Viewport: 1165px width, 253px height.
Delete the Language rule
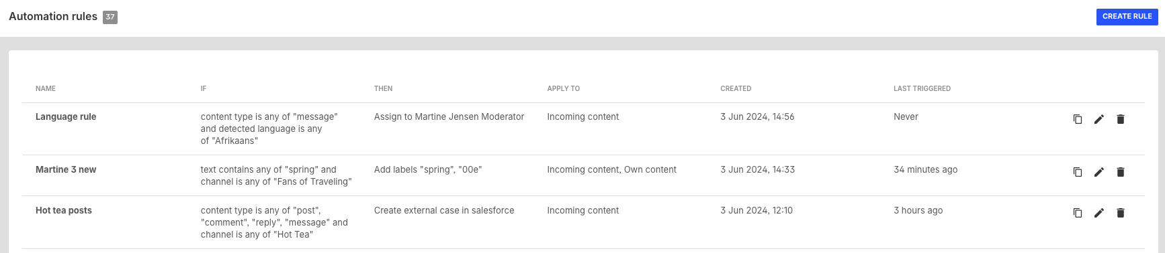tap(1121, 119)
